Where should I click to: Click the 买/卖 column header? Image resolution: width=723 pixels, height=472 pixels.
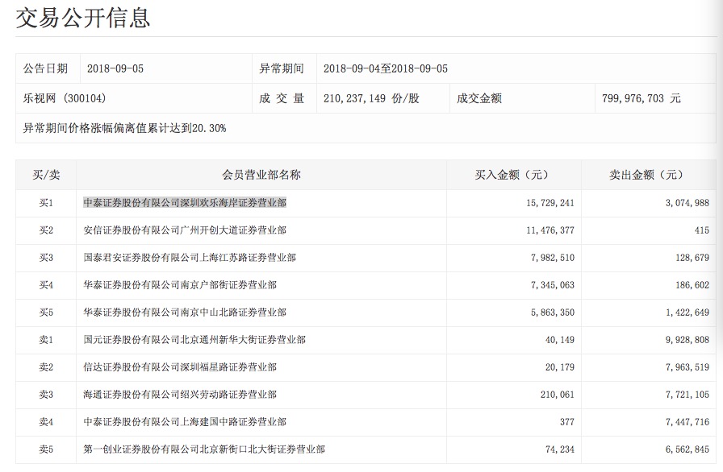(46, 175)
